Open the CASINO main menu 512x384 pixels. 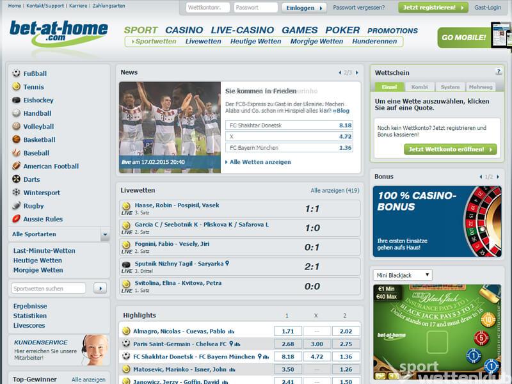184,30
